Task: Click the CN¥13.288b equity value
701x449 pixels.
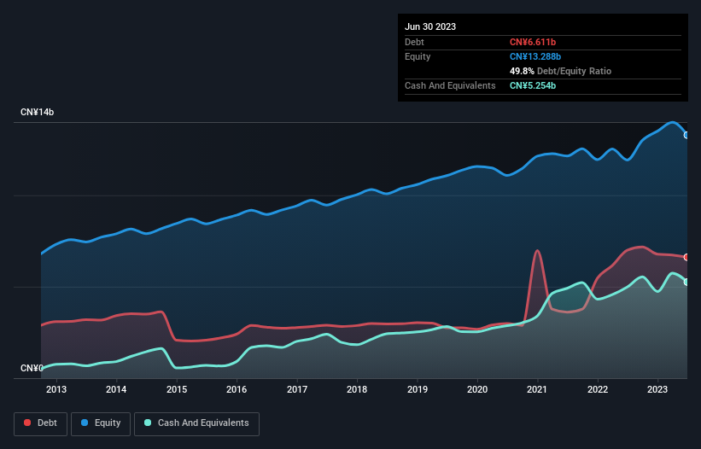Action: (535, 56)
